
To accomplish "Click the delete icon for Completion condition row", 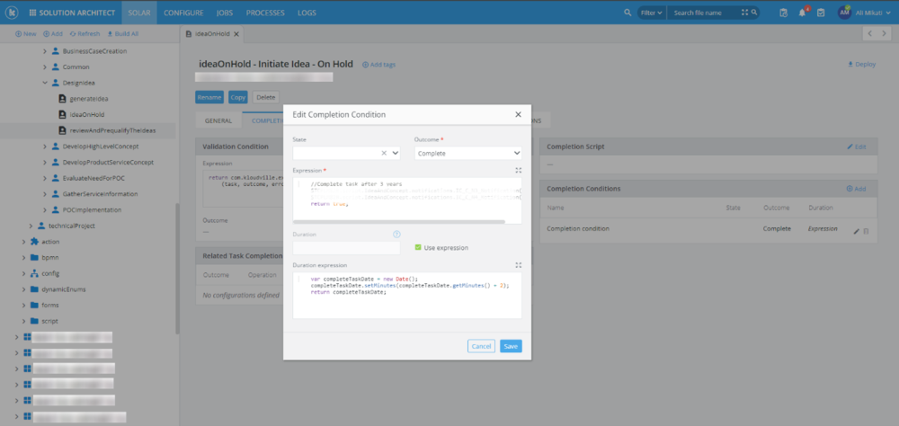I will point(867,231).
